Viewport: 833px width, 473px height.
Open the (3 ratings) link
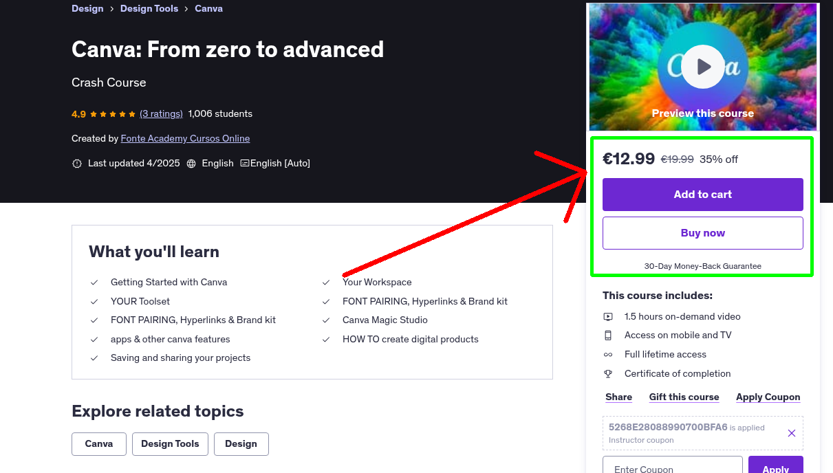(161, 113)
